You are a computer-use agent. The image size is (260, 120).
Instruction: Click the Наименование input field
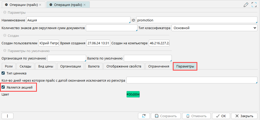pos(78,20)
